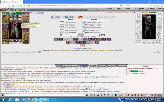
Task: Open opponent info icon beside Стрелок проклятого клана
Action: [x=134, y=13]
